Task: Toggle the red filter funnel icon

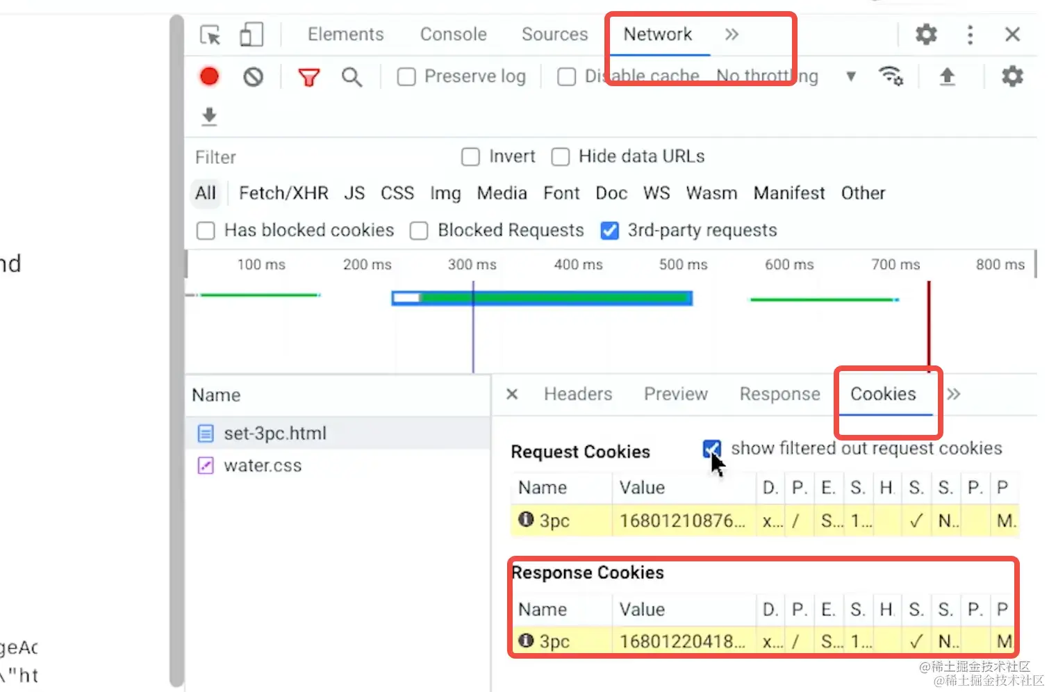Action: (x=308, y=77)
